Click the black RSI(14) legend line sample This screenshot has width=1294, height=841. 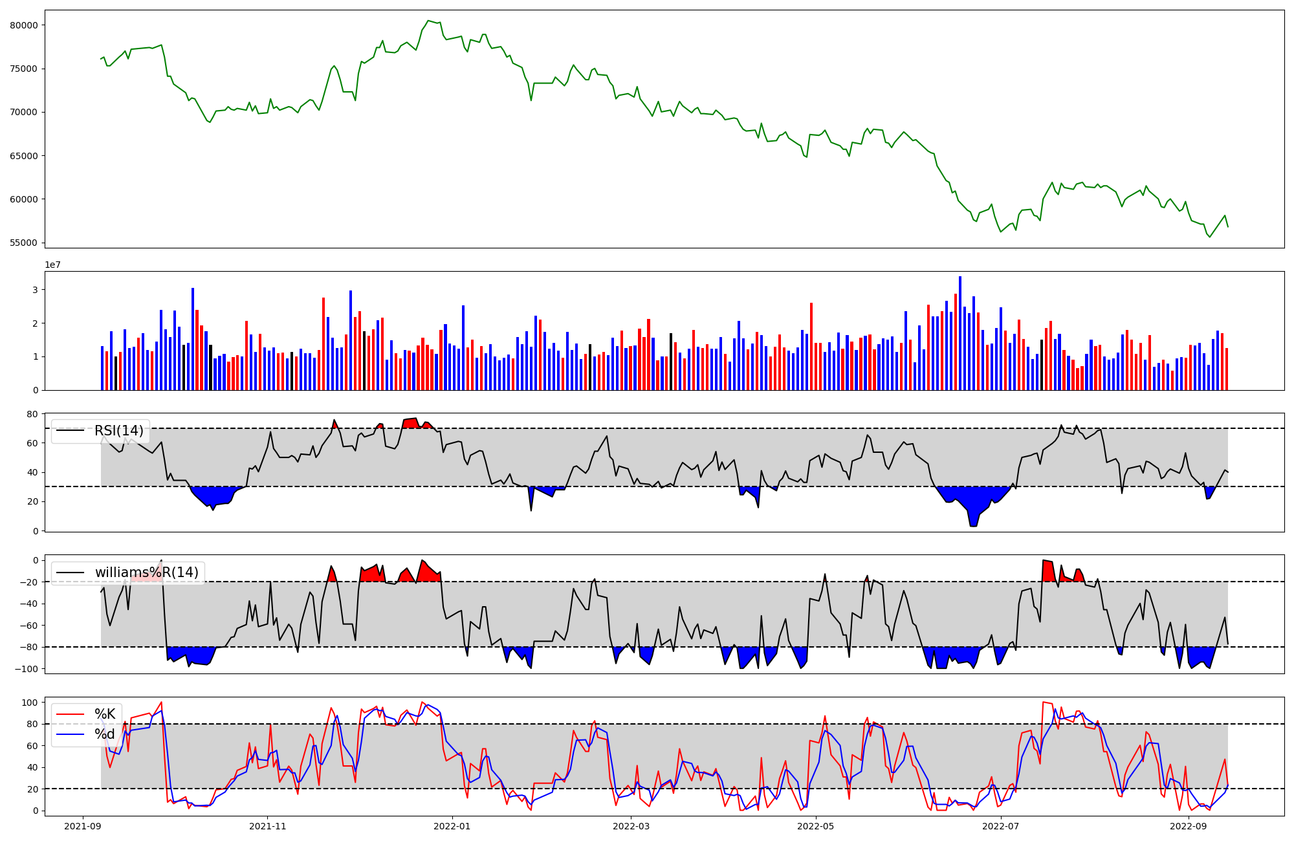click(x=71, y=431)
